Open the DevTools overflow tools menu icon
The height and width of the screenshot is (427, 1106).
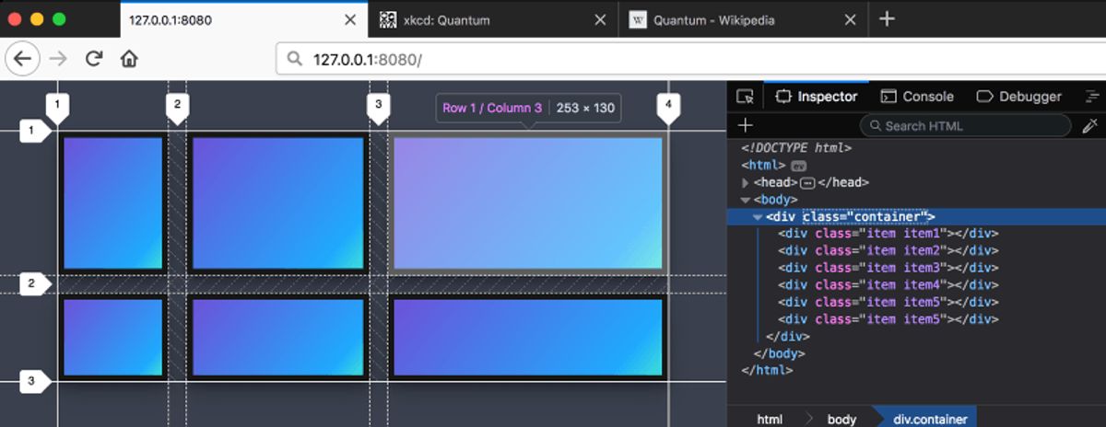(x=1092, y=97)
